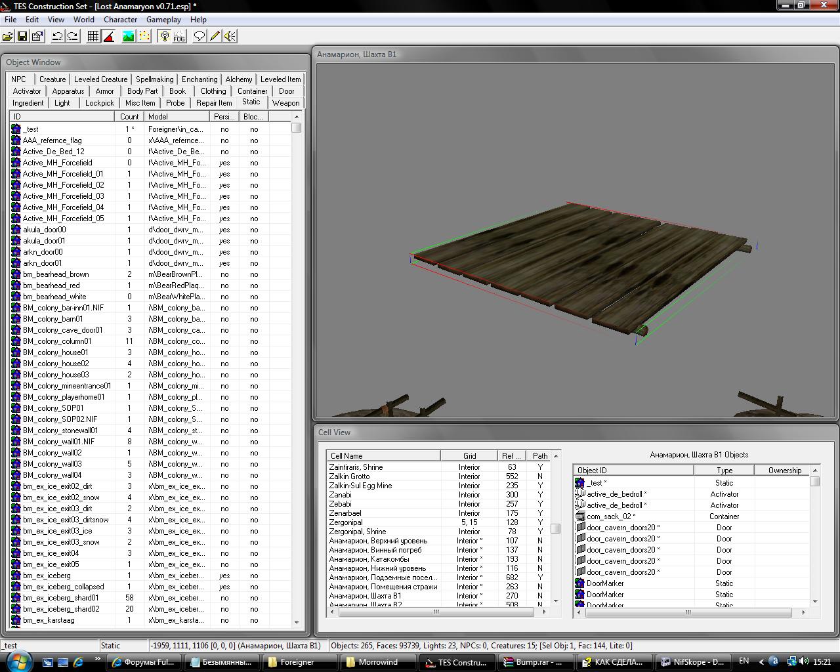
Task: Switch to the Alchemy tab
Action: point(239,79)
